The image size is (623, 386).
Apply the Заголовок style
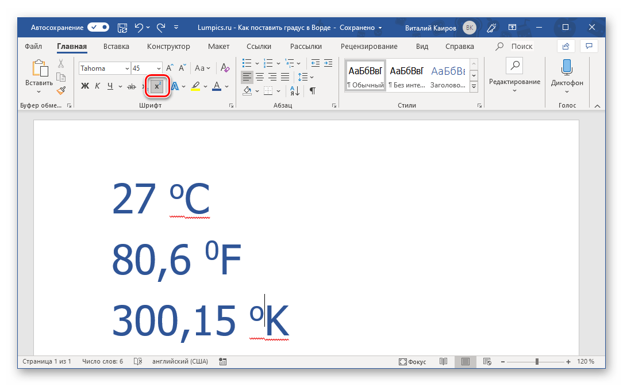[x=448, y=76]
